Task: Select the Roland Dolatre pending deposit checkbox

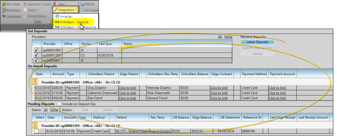Action: click(x=36, y=131)
